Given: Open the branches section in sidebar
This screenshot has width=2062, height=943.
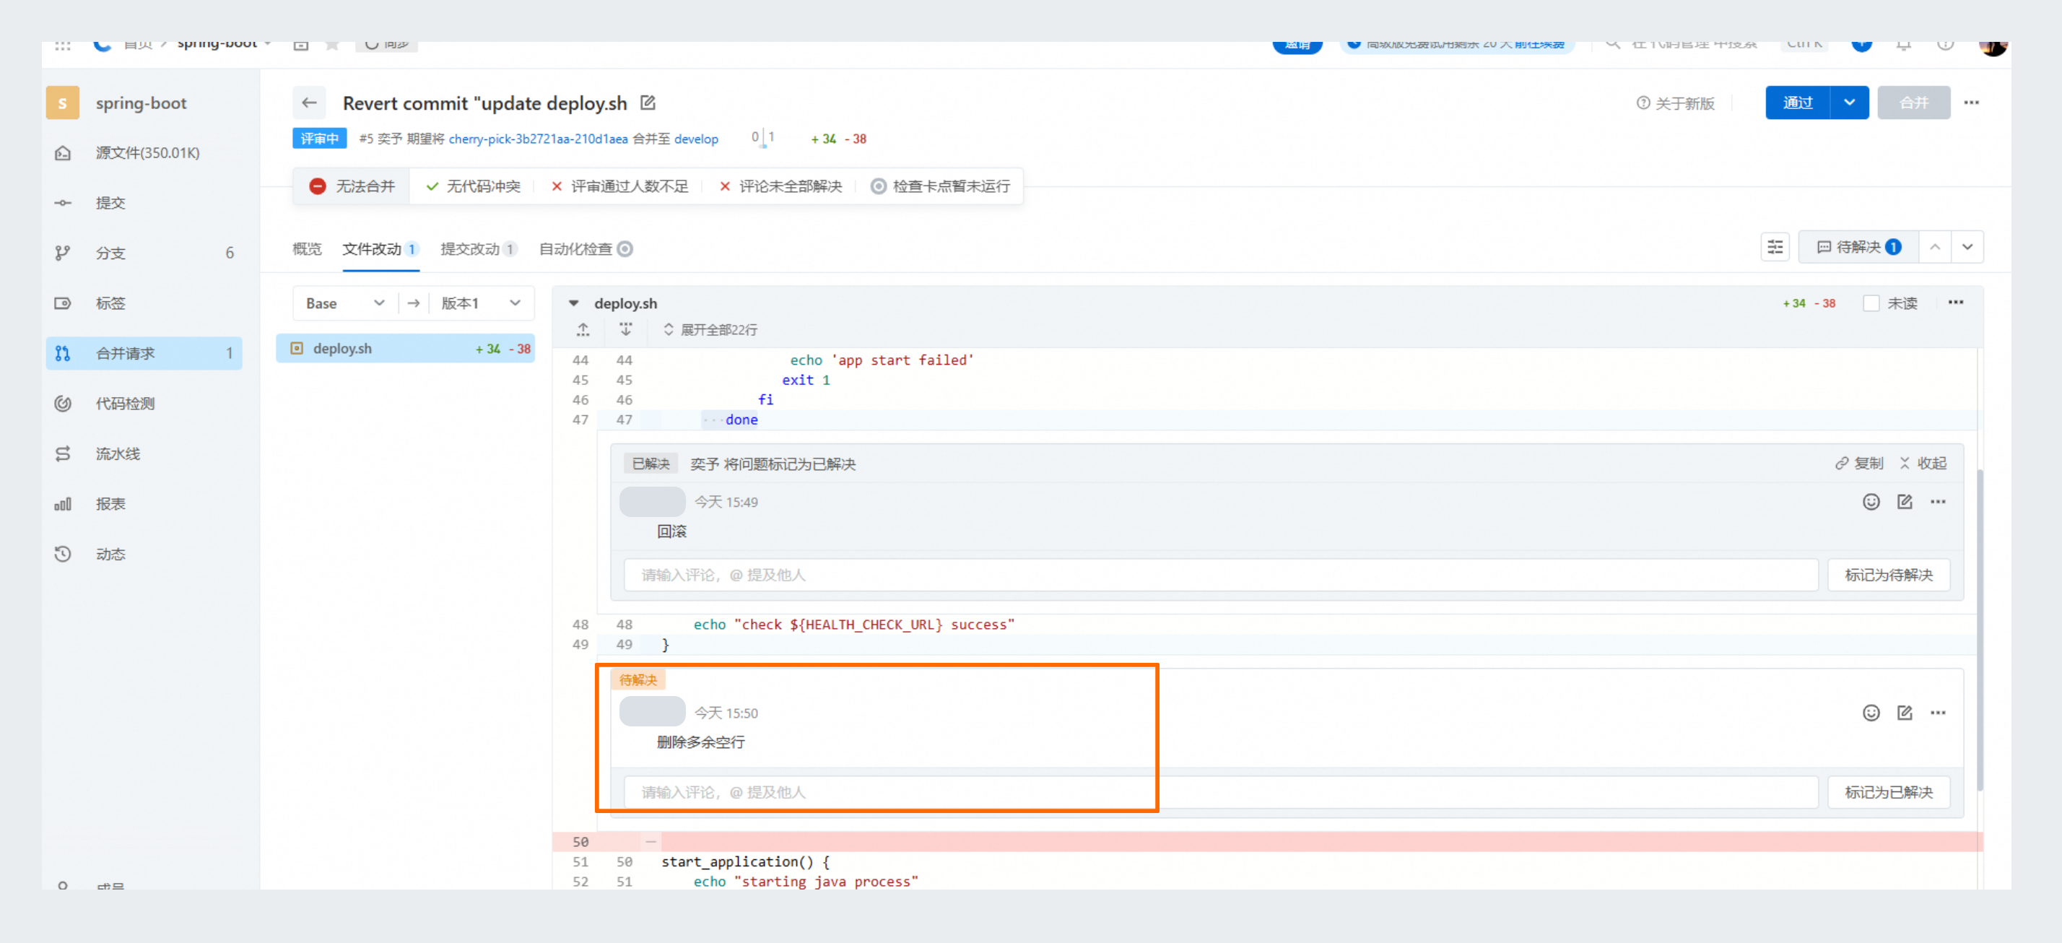Looking at the screenshot, I should tap(144, 253).
